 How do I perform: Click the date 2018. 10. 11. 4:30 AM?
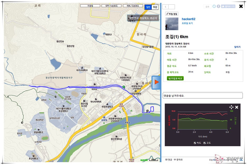(x=176, y=47)
